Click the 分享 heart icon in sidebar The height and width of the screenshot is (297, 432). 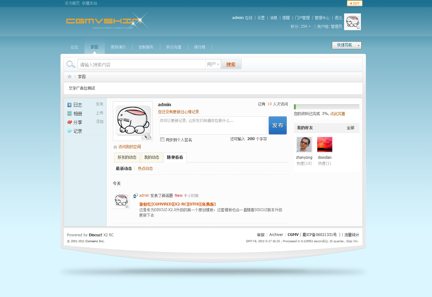coord(70,122)
